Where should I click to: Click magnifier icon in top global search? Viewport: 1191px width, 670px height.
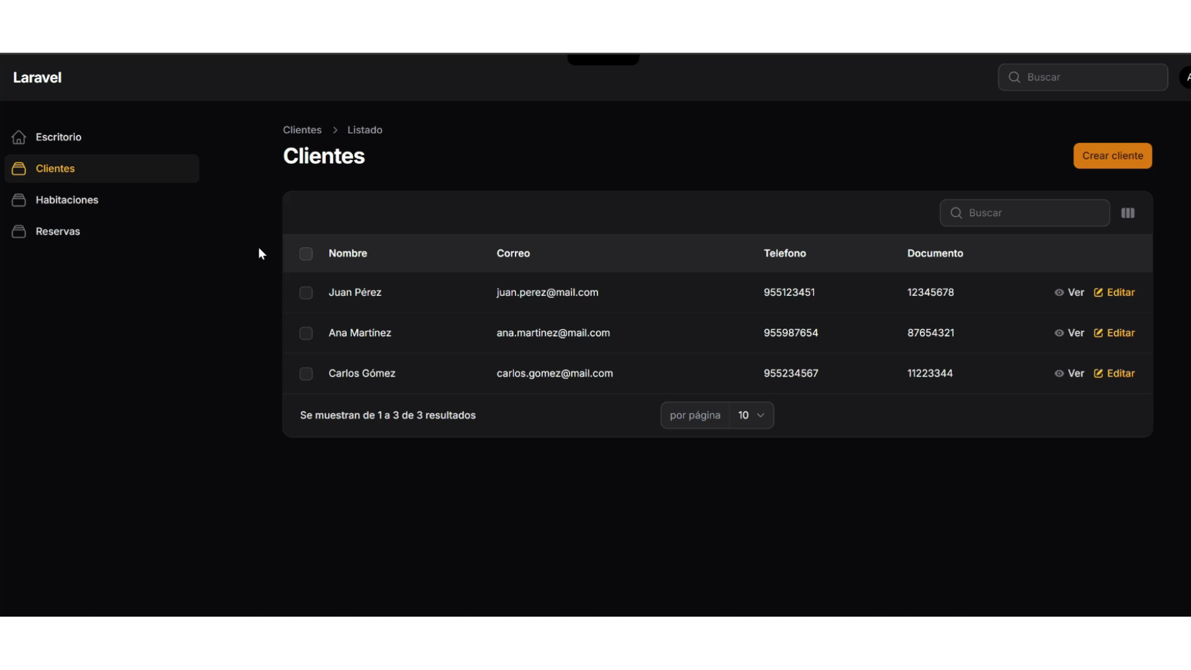pyautogui.click(x=1014, y=78)
